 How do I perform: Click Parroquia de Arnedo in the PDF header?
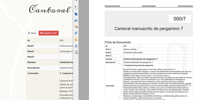click(112, 6)
